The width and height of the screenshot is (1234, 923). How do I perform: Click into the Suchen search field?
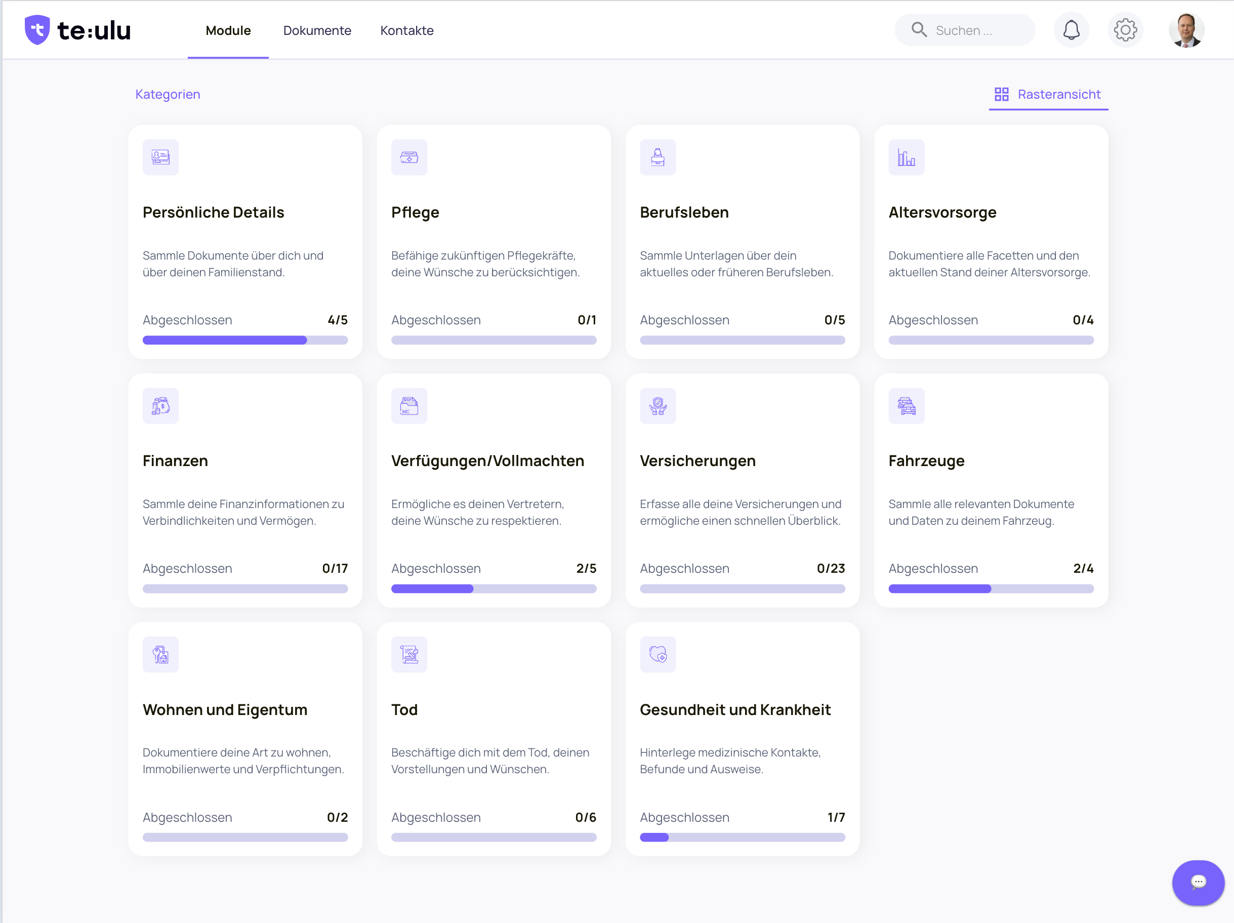coord(965,30)
